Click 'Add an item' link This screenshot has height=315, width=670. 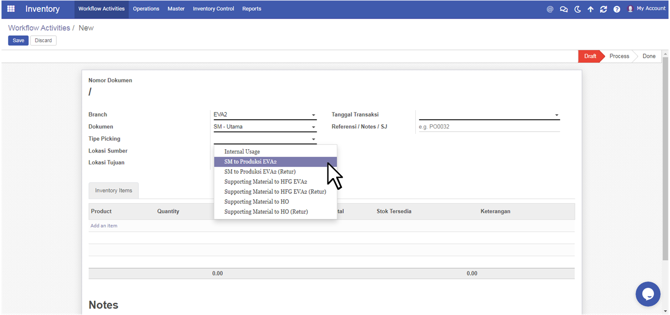click(104, 226)
